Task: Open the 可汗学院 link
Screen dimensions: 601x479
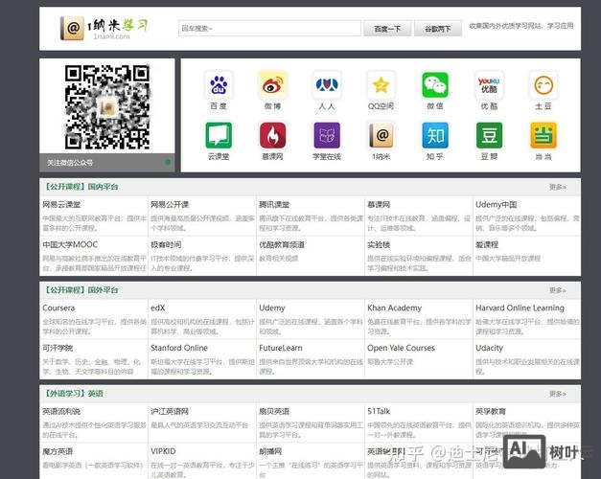Action: 58,348
